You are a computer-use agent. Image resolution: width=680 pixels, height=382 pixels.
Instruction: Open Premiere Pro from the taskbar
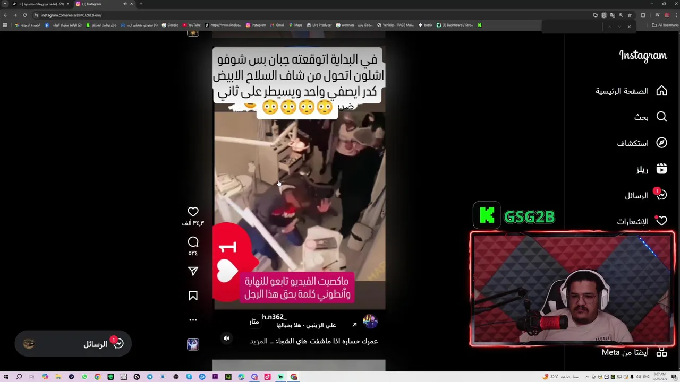click(215, 377)
